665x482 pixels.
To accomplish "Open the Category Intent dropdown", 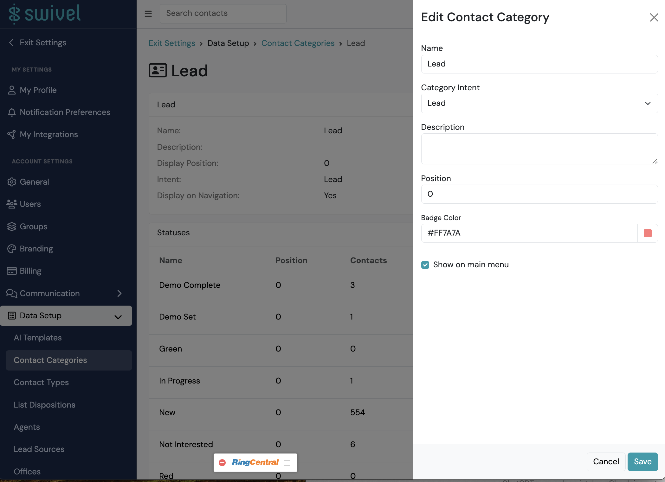I will [x=539, y=103].
